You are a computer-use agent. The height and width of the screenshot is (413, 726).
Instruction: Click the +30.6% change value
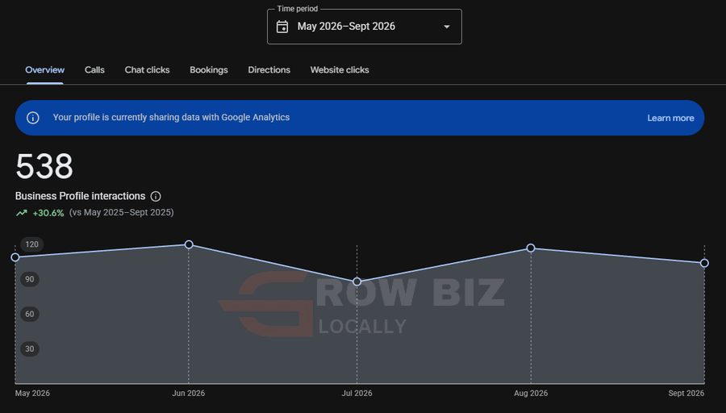(48, 213)
